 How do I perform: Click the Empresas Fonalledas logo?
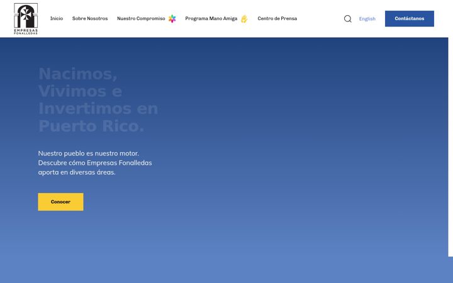click(x=26, y=19)
